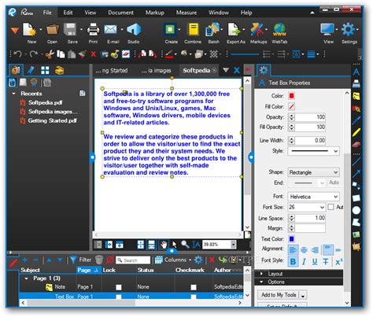Toggle Strikethrough font style
The height and width of the screenshot is (317, 373).
[326, 261]
